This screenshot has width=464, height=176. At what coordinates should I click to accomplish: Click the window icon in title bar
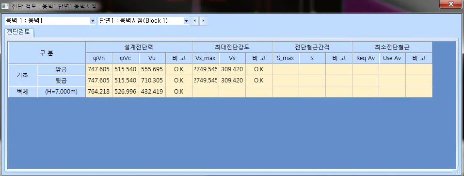click(5, 6)
